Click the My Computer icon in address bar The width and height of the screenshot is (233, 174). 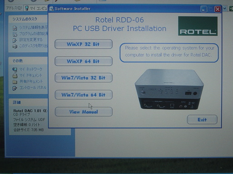27,8
